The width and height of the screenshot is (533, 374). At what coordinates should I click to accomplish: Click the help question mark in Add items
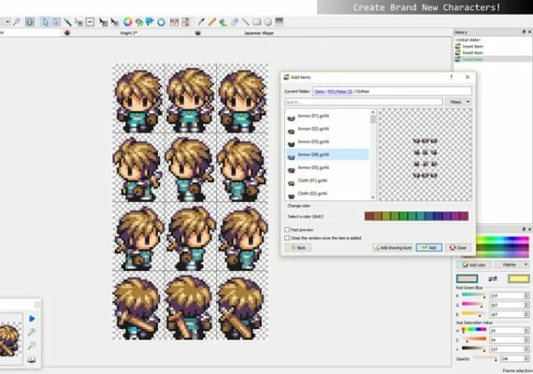(452, 78)
